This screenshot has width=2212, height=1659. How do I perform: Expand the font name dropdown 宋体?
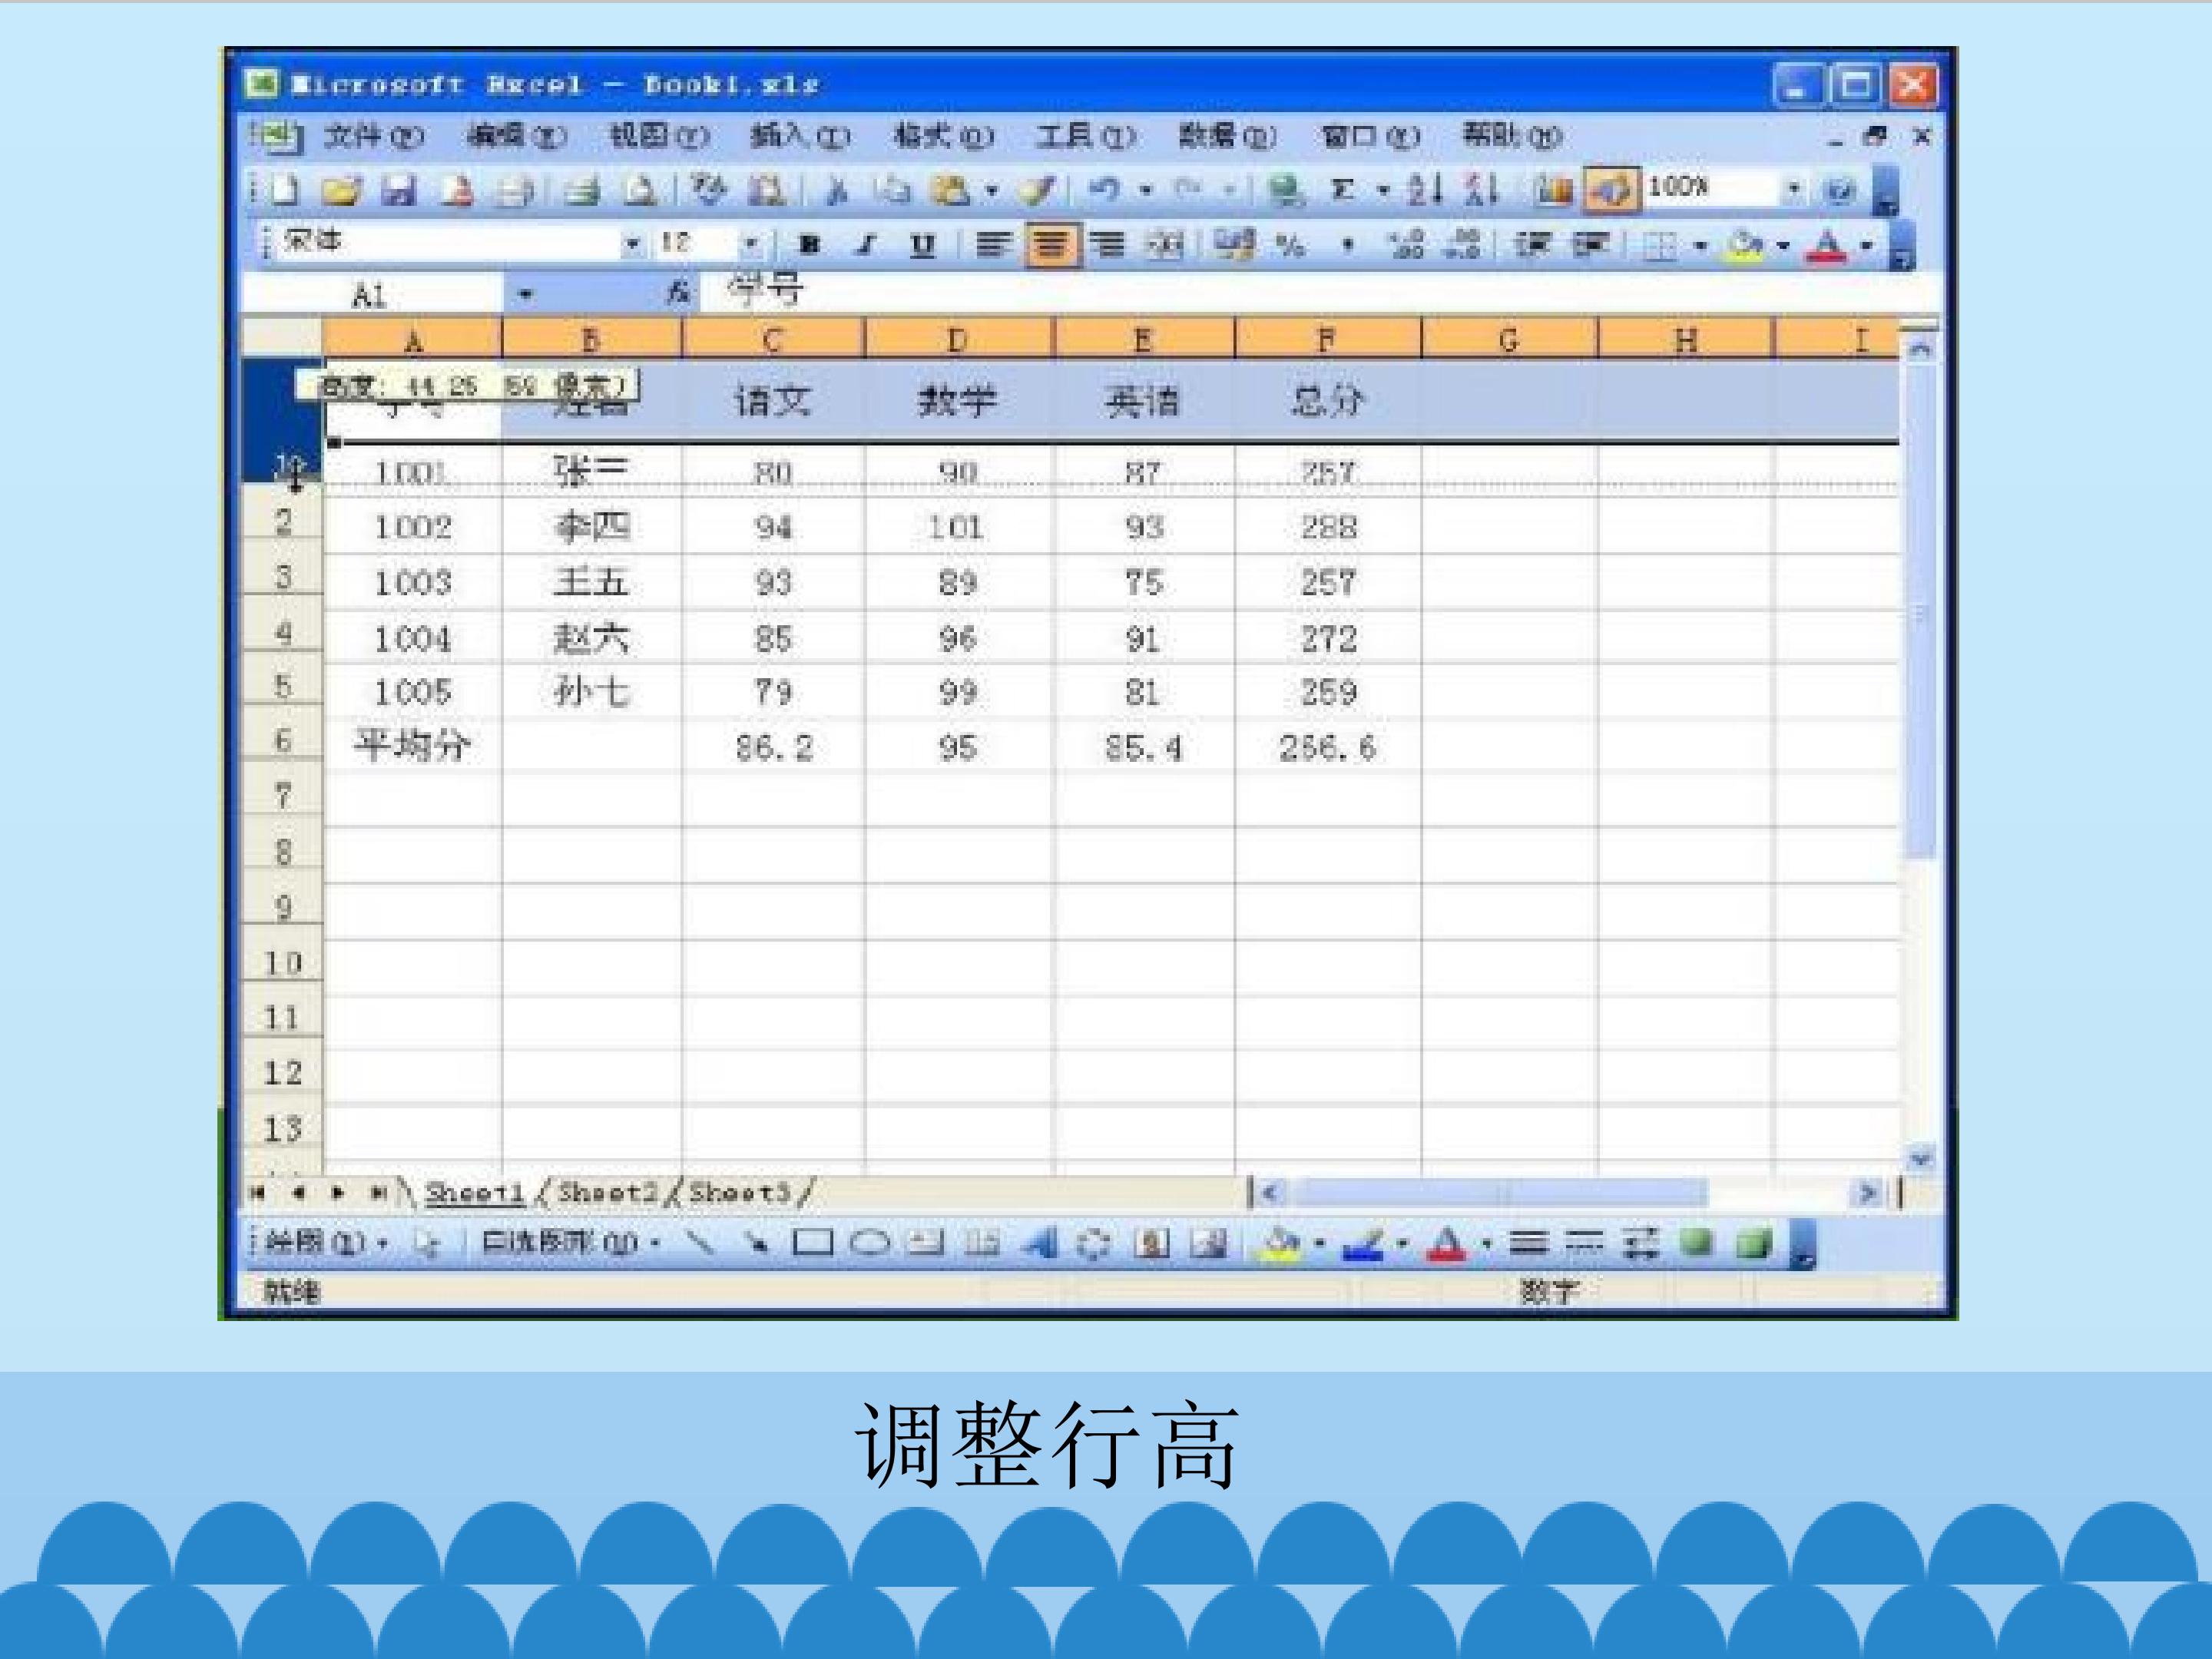coord(632,243)
